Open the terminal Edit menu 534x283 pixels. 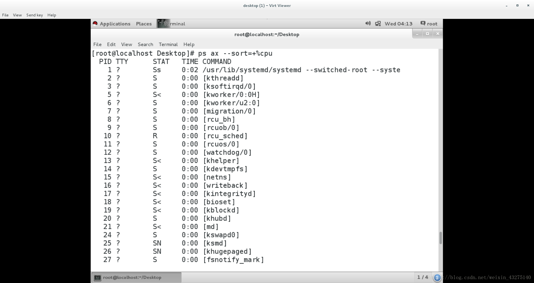(x=111, y=44)
